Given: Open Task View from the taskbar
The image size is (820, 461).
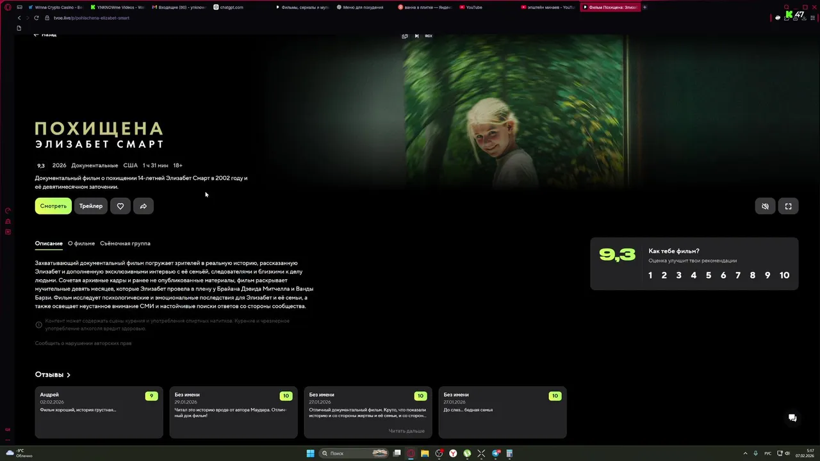Looking at the screenshot, I should coord(397,453).
